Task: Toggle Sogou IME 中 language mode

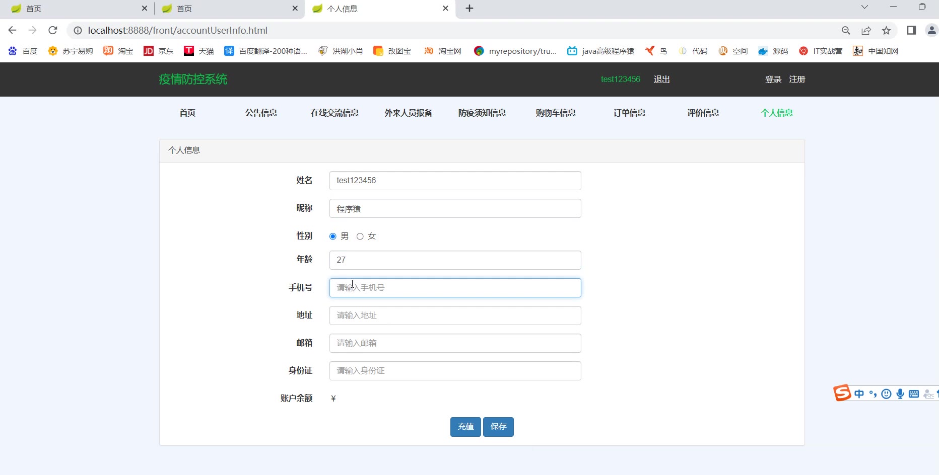Action: pyautogui.click(x=859, y=394)
